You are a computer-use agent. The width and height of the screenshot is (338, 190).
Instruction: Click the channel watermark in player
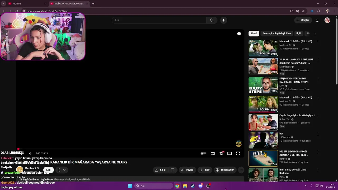point(239,144)
